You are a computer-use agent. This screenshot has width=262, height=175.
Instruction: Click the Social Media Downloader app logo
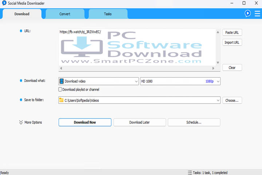[x=4, y=3]
